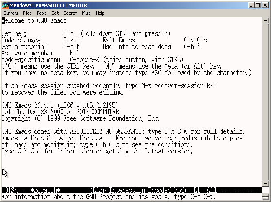Click the *scratch* buffer name in mode line
Viewport: 271px width, 202px height.
tap(45, 190)
